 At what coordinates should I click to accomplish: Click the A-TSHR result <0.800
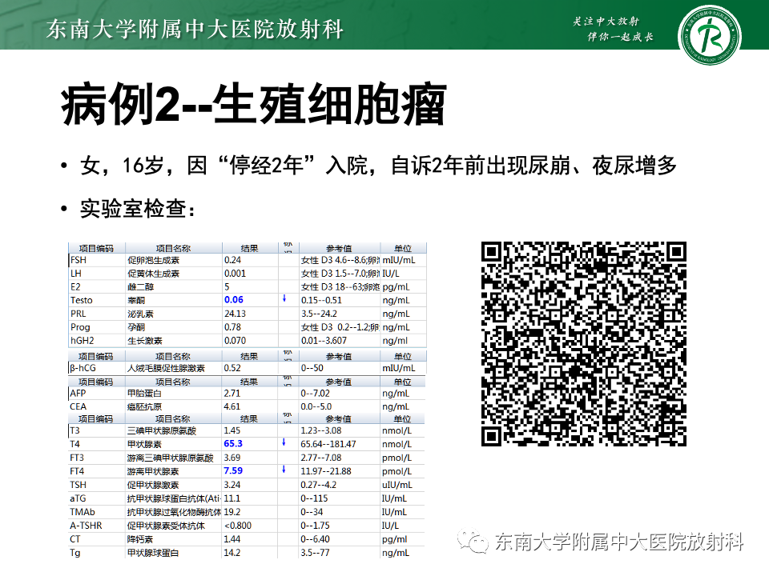tap(237, 526)
